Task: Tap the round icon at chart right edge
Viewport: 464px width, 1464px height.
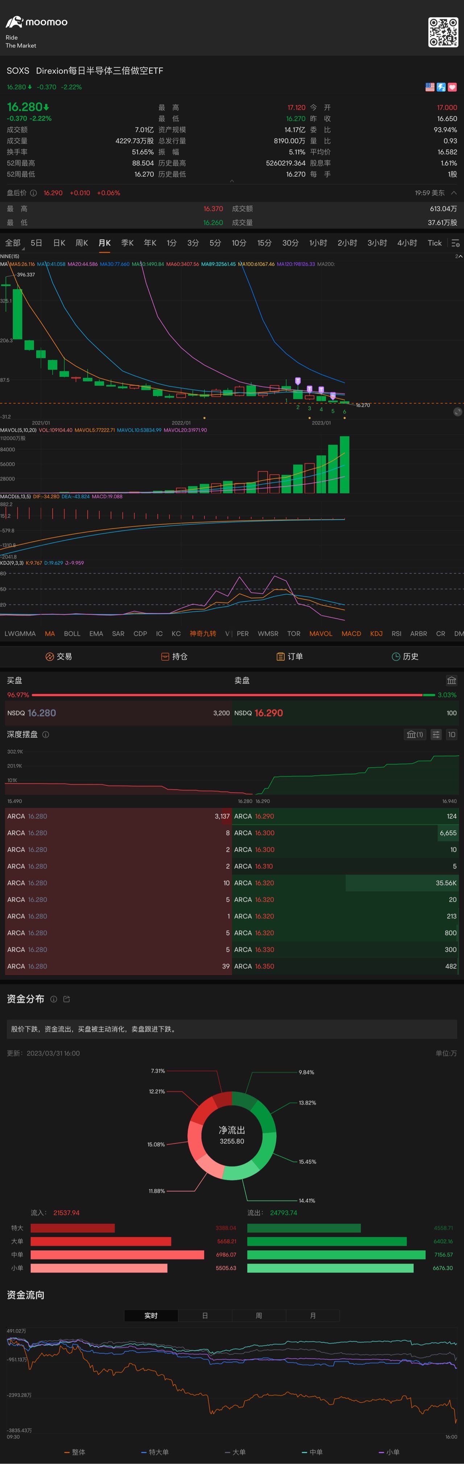Action: point(458,412)
